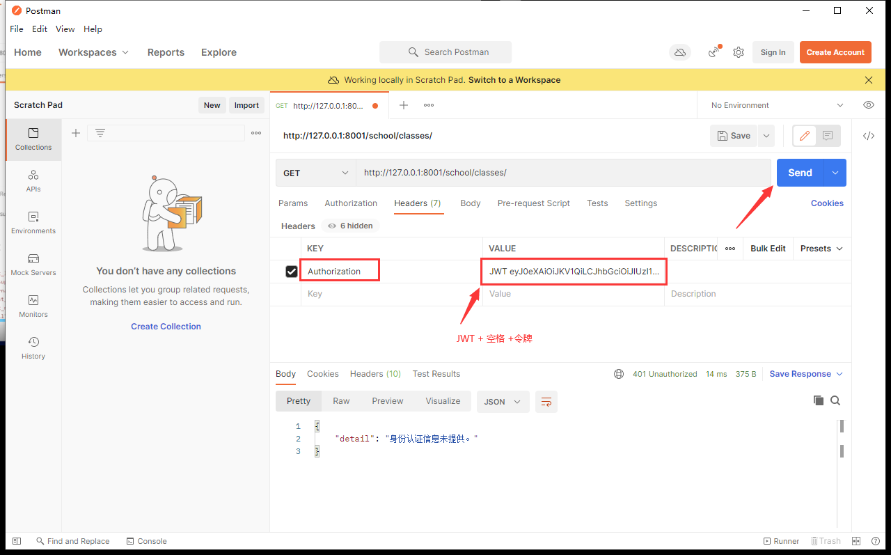Open the Environments sidebar panel
This screenshot has height=555, width=891.
(x=33, y=223)
